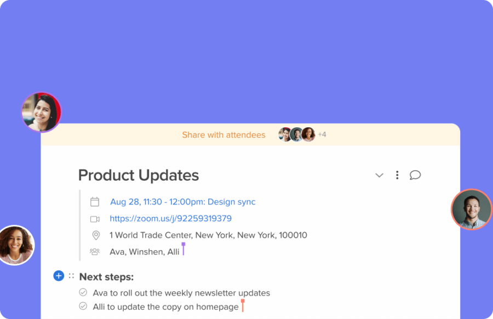Click the video camera icon
This screenshot has height=319, width=493.
(95, 219)
